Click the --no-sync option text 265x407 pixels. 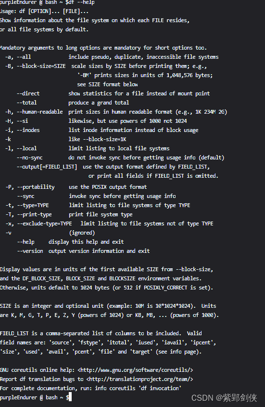click(29, 158)
